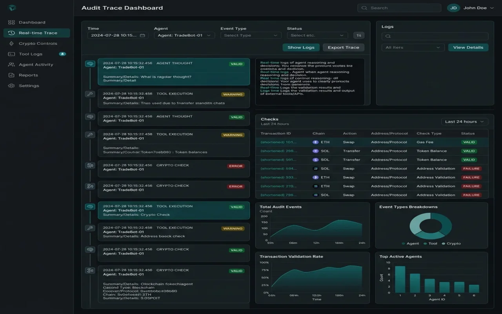Click SOL chain icon in transaction 501 row
Viewport: 502px width, 314px height.
(315, 160)
